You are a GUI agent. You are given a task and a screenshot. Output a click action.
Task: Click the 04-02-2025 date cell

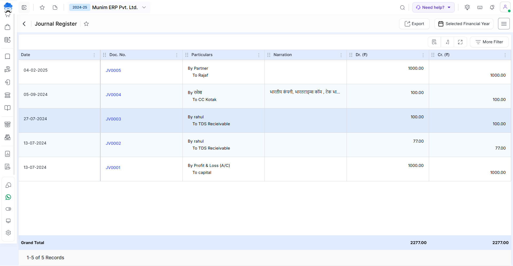click(x=36, y=70)
